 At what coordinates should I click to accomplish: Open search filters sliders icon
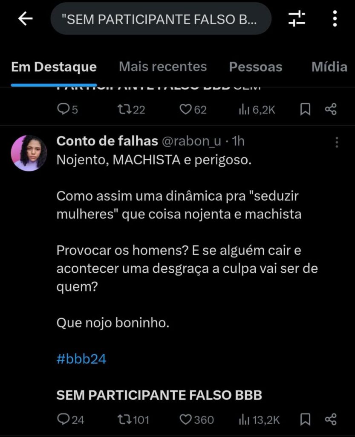297,19
